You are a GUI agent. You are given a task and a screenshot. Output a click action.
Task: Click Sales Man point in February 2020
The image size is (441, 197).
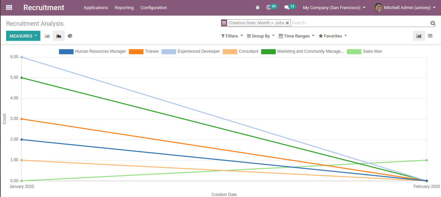tap(427, 160)
